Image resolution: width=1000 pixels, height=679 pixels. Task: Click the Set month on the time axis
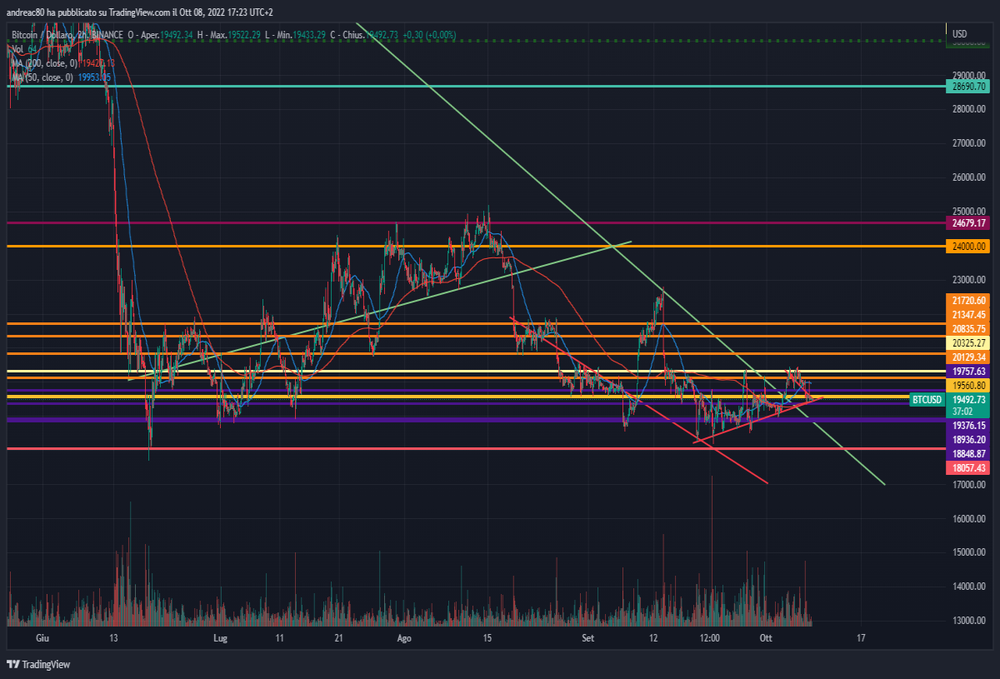(588, 638)
